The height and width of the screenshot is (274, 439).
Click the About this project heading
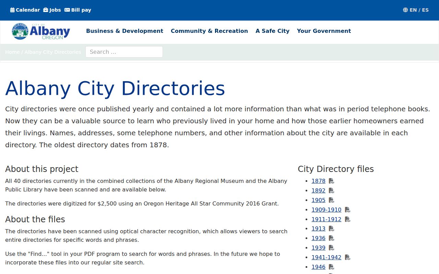click(x=41, y=169)
